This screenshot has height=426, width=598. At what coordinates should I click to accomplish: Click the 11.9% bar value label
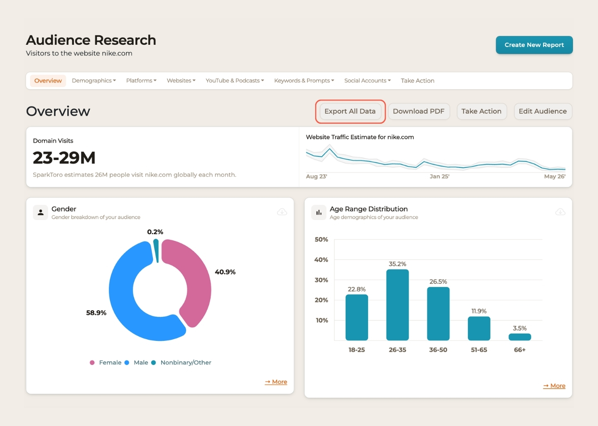479,311
